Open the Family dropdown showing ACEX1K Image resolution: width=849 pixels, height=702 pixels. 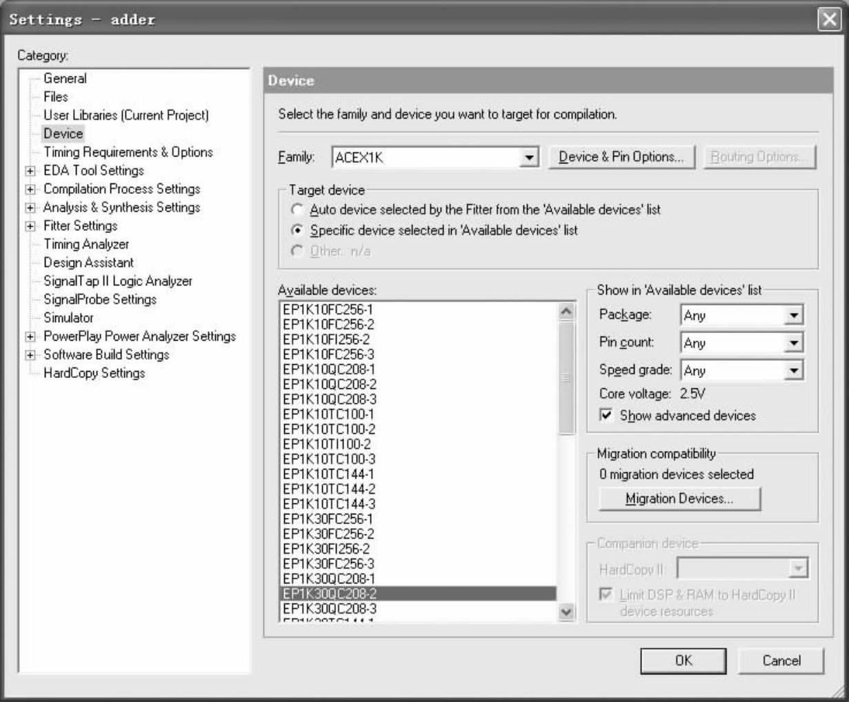pyautogui.click(x=529, y=158)
